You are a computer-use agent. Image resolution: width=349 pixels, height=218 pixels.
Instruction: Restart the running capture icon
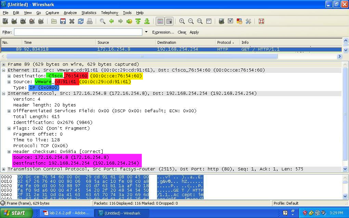(x=41, y=21)
